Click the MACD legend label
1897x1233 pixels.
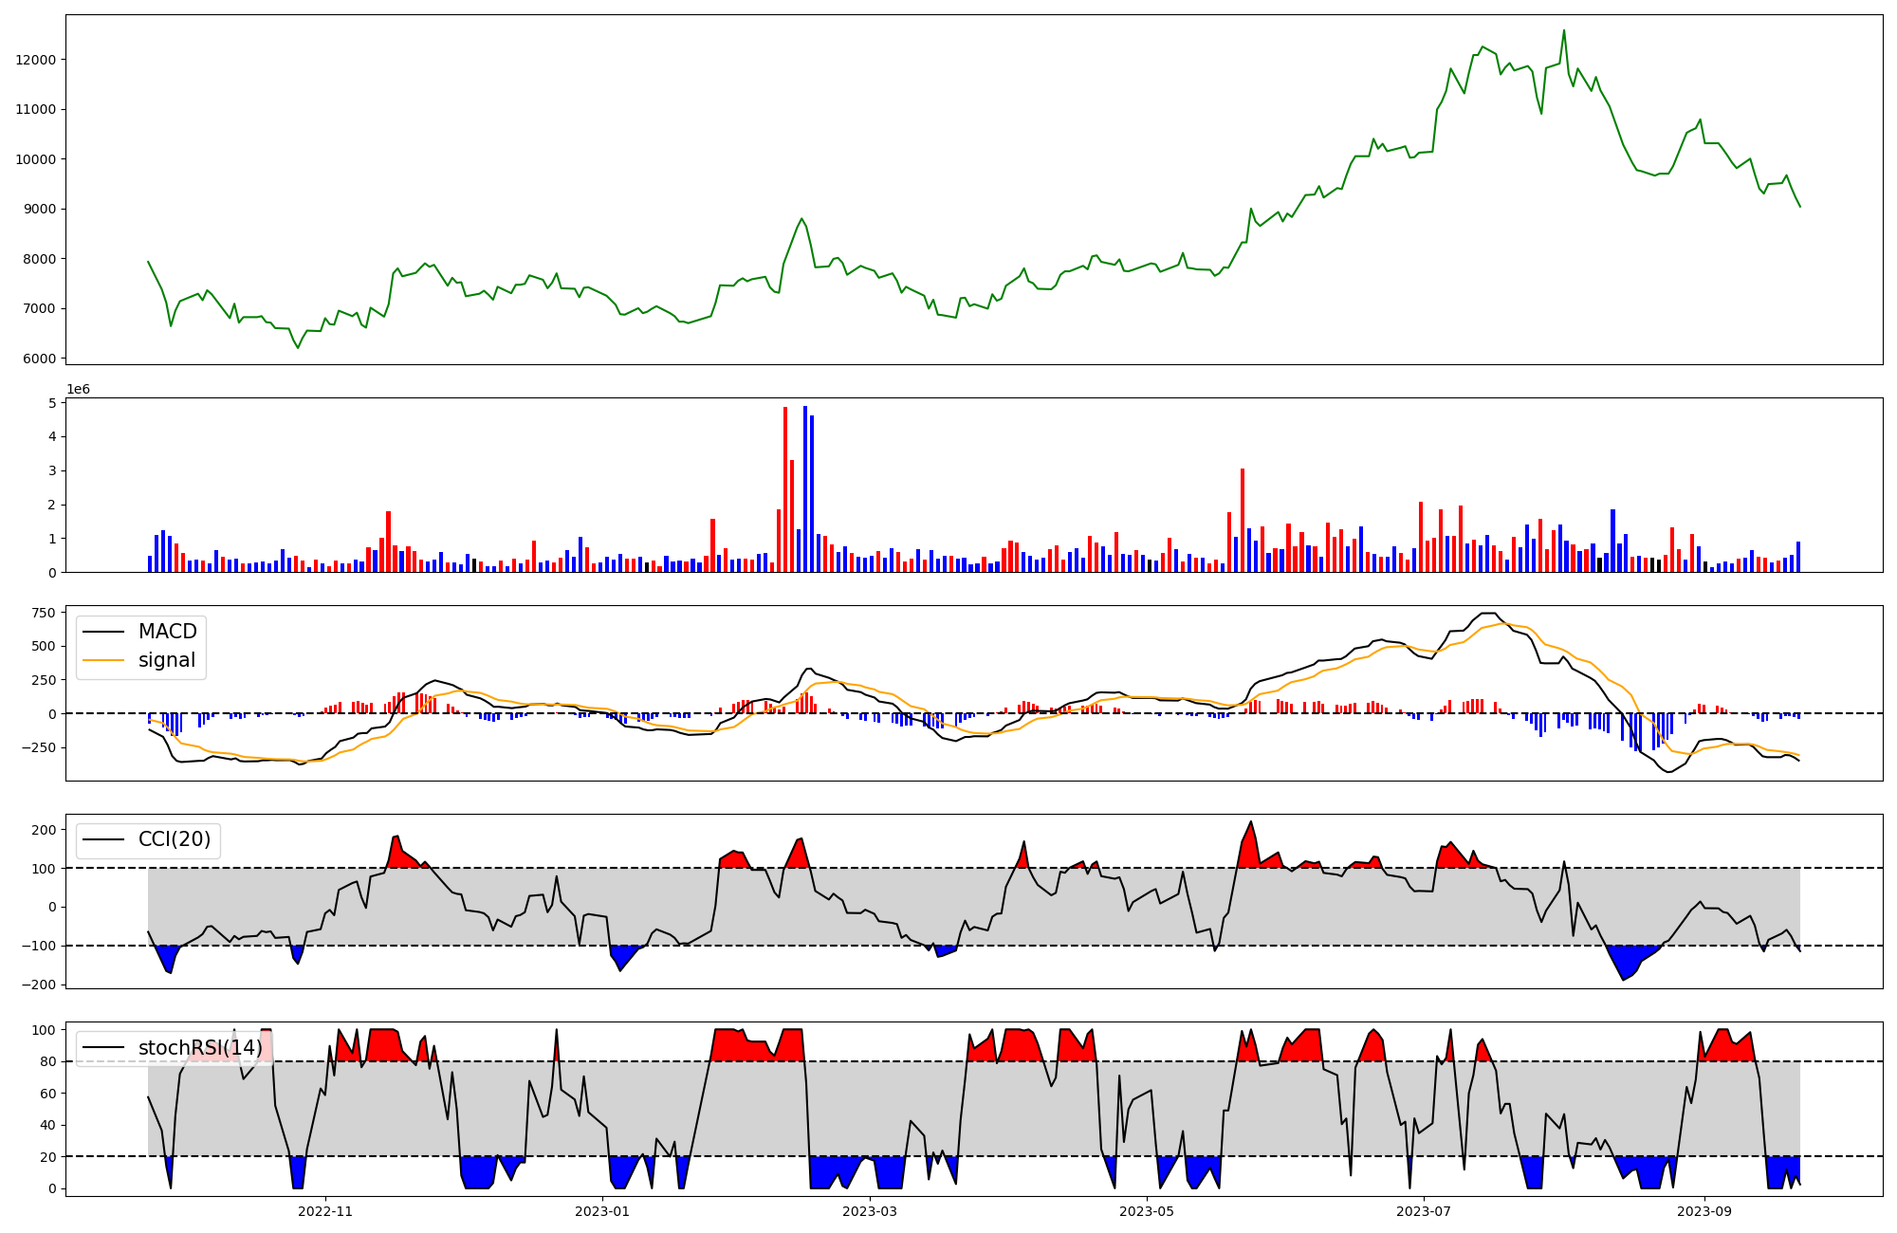pyautogui.click(x=167, y=632)
